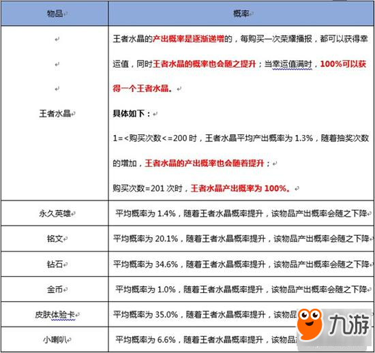Click the line starting 1=<购买次数<=200

pyautogui.click(x=241, y=138)
